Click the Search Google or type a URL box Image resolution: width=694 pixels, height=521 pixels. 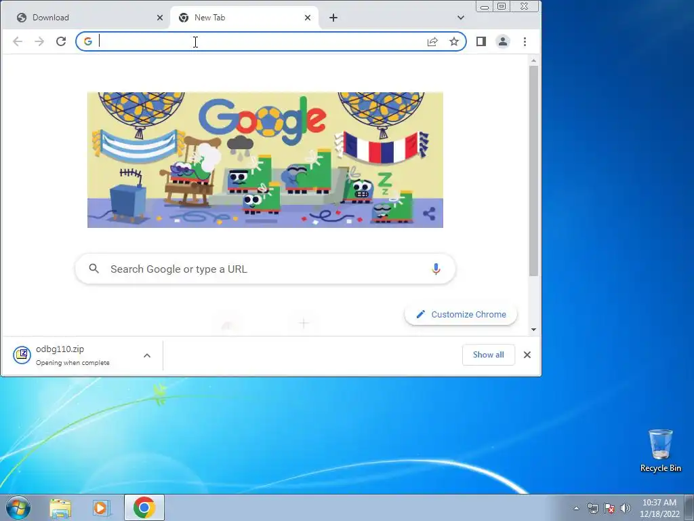click(265, 269)
